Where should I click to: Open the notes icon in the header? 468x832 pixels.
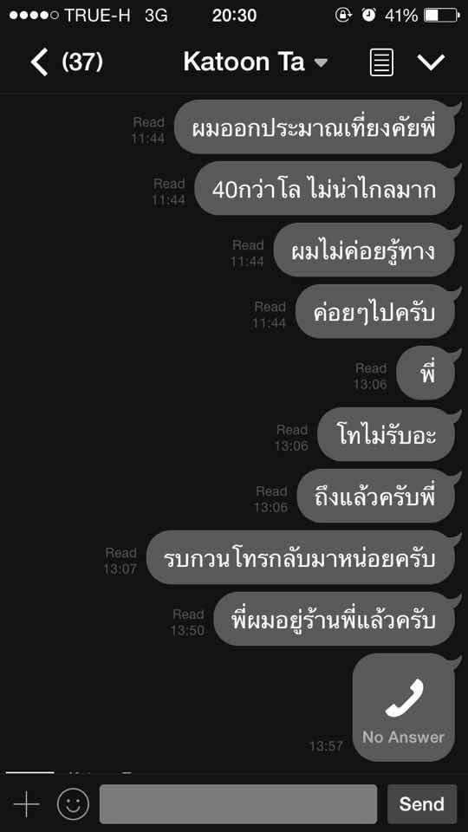pyautogui.click(x=381, y=62)
